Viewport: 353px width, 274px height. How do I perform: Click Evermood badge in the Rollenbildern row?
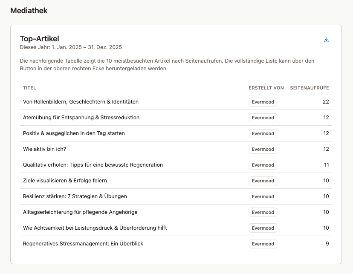point(263,102)
